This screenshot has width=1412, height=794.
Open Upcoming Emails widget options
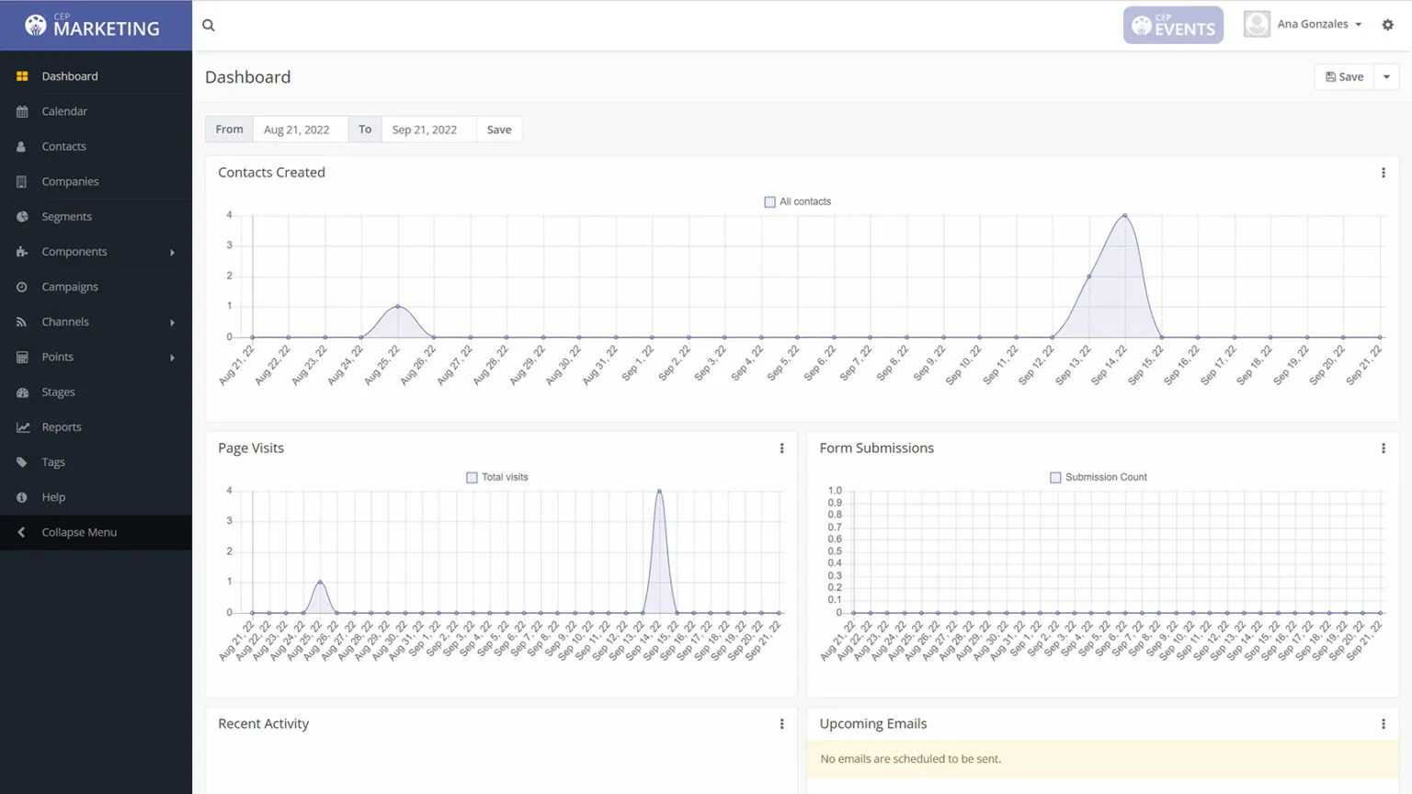pos(1383,724)
